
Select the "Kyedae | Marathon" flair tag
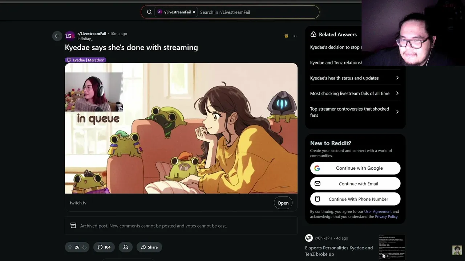coord(86,60)
